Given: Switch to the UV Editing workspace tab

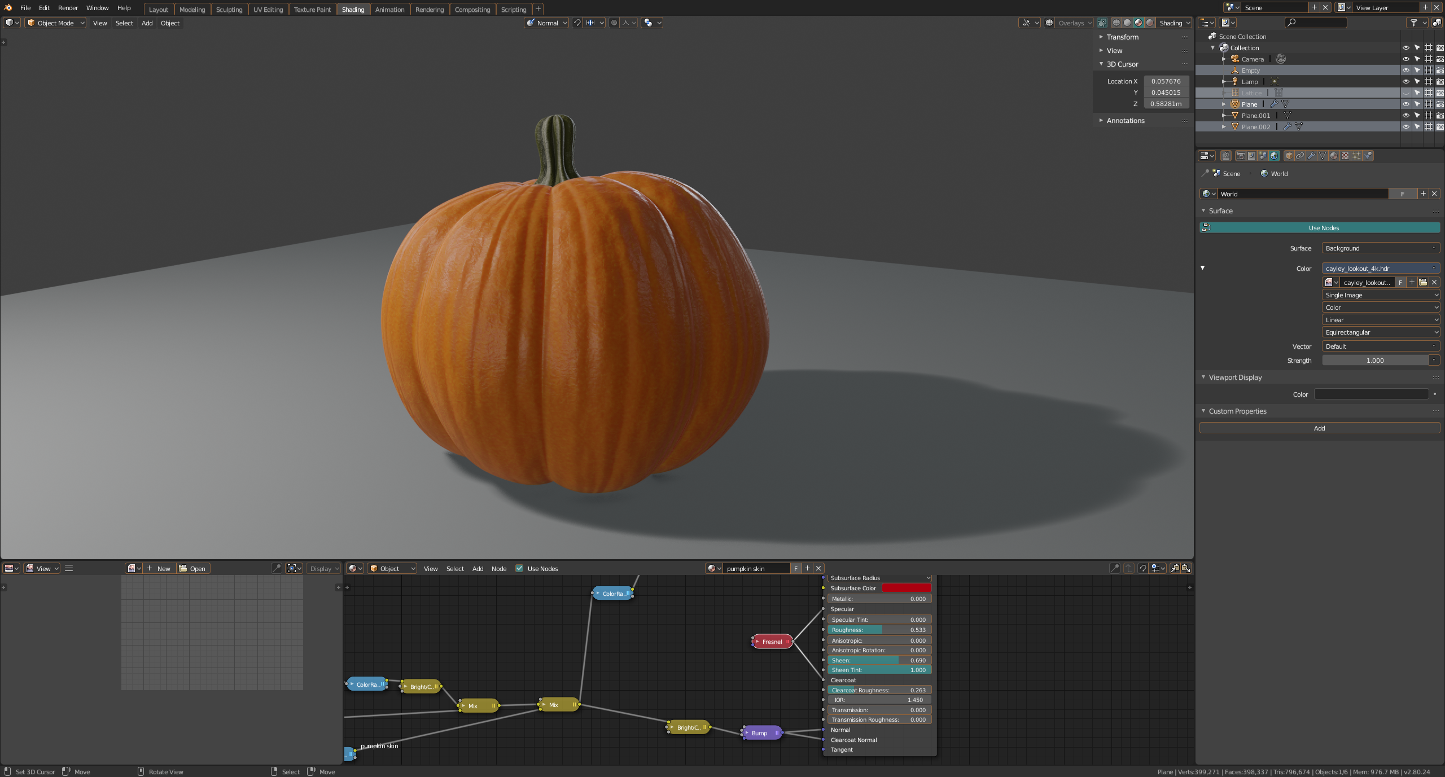Looking at the screenshot, I should [268, 10].
